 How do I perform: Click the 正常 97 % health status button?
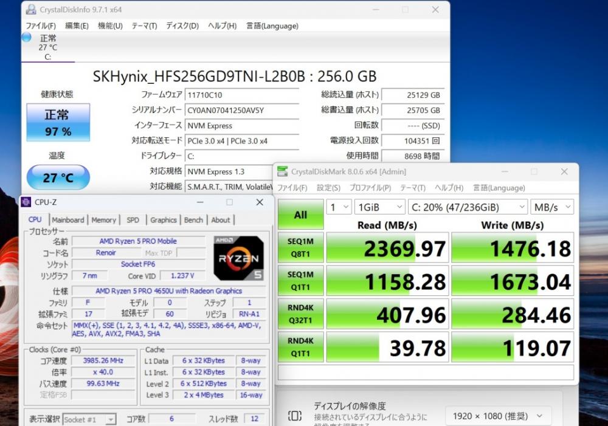(58, 123)
